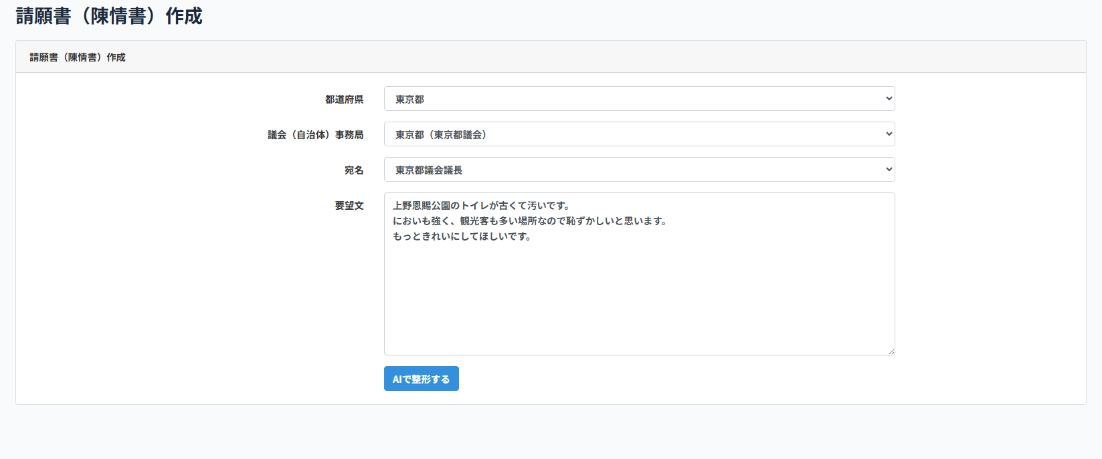The image size is (1102, 459).
Task: Click the 請願書（陳情書）作成 card header title
Action: [78, 57]
